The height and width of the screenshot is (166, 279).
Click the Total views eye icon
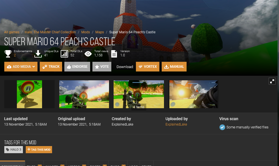pyautogui.click(x=88, y=54)
